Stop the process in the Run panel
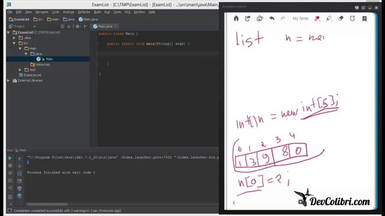The width and height of the screenshot is (385, 216). (10, 166)
